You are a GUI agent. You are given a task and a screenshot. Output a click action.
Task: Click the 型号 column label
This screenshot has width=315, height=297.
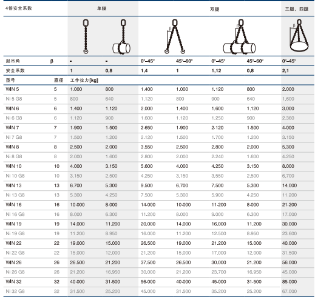pyautogui.click(x=10, y=80)
